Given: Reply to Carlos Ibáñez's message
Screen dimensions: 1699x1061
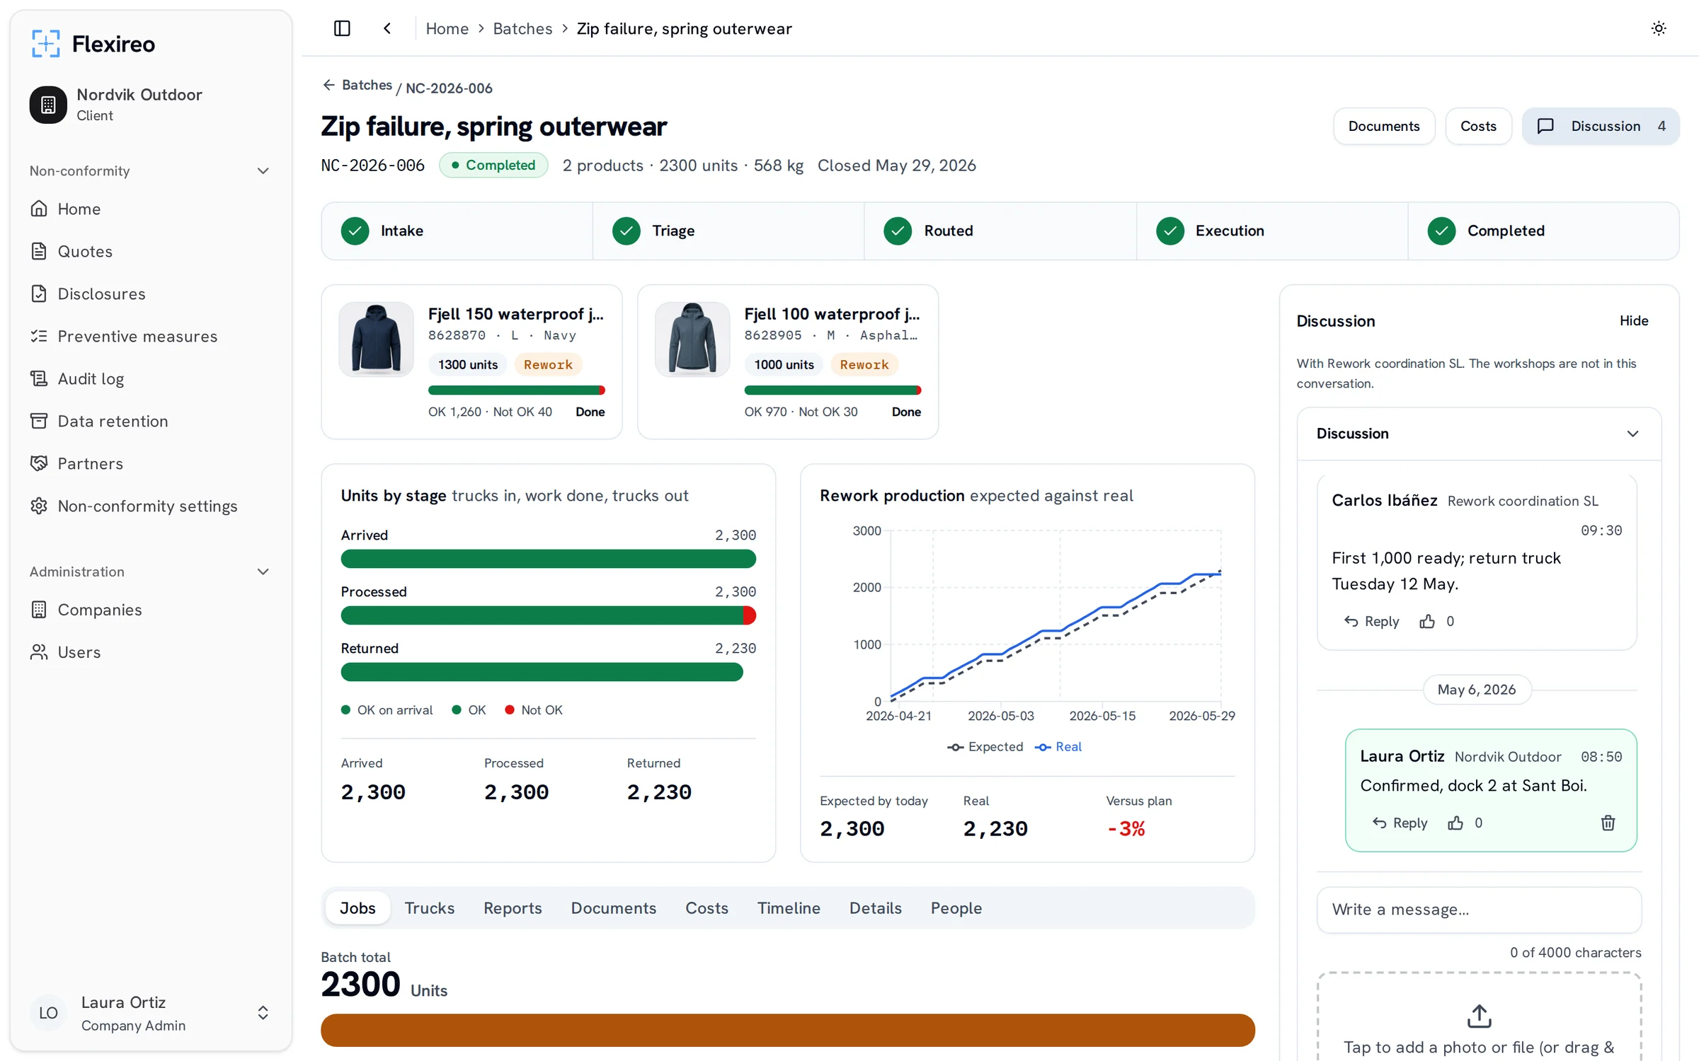Looking at the screenshot, I should [x=1372, y=621].
